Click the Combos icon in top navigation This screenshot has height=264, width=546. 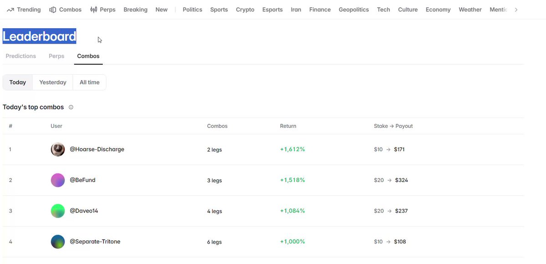pyautogui.click(x=52, y=10)
